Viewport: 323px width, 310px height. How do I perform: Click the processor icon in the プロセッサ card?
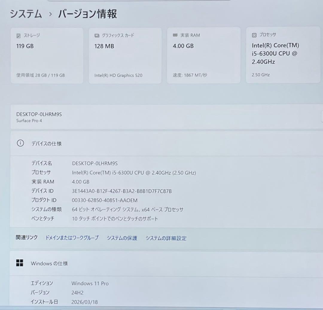(254, 35)
